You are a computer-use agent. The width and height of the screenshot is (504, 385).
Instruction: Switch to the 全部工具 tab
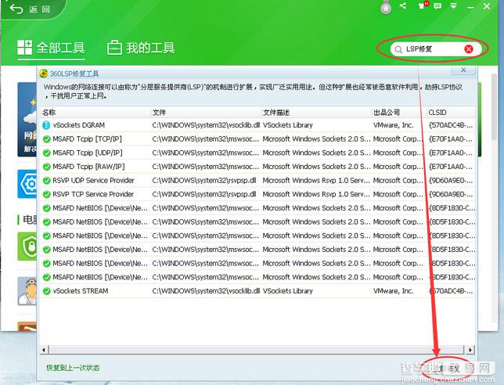point(51,48)
